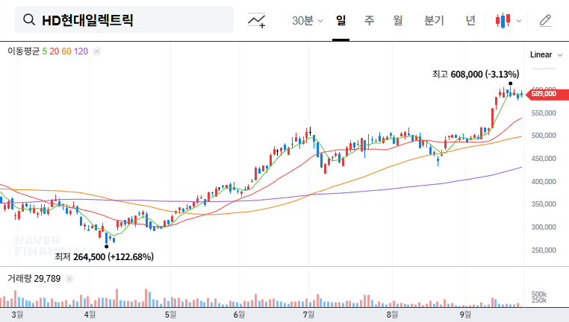569x322 pixels.
Task: Click the 500,000 price axis label
Action: (544, 136)
